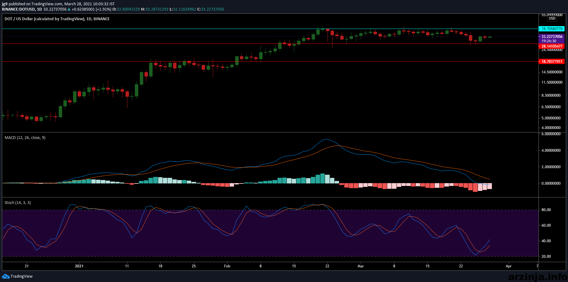Click the Feb marker on time axis
Screen dimensions: 568x282
coord(227,266)
